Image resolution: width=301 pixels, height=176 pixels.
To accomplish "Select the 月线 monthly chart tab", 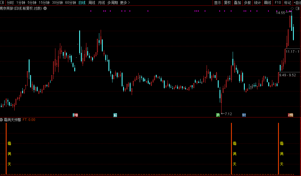I will [101, 3].
